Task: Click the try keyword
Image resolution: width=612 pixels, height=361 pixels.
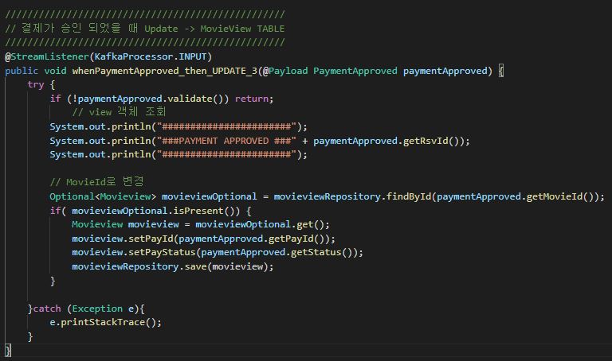Action: [x=36, y=84]
